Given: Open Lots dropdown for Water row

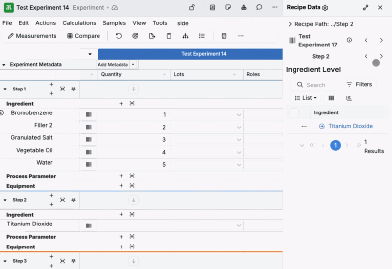Looking at the screenshot, I should 239,165.
